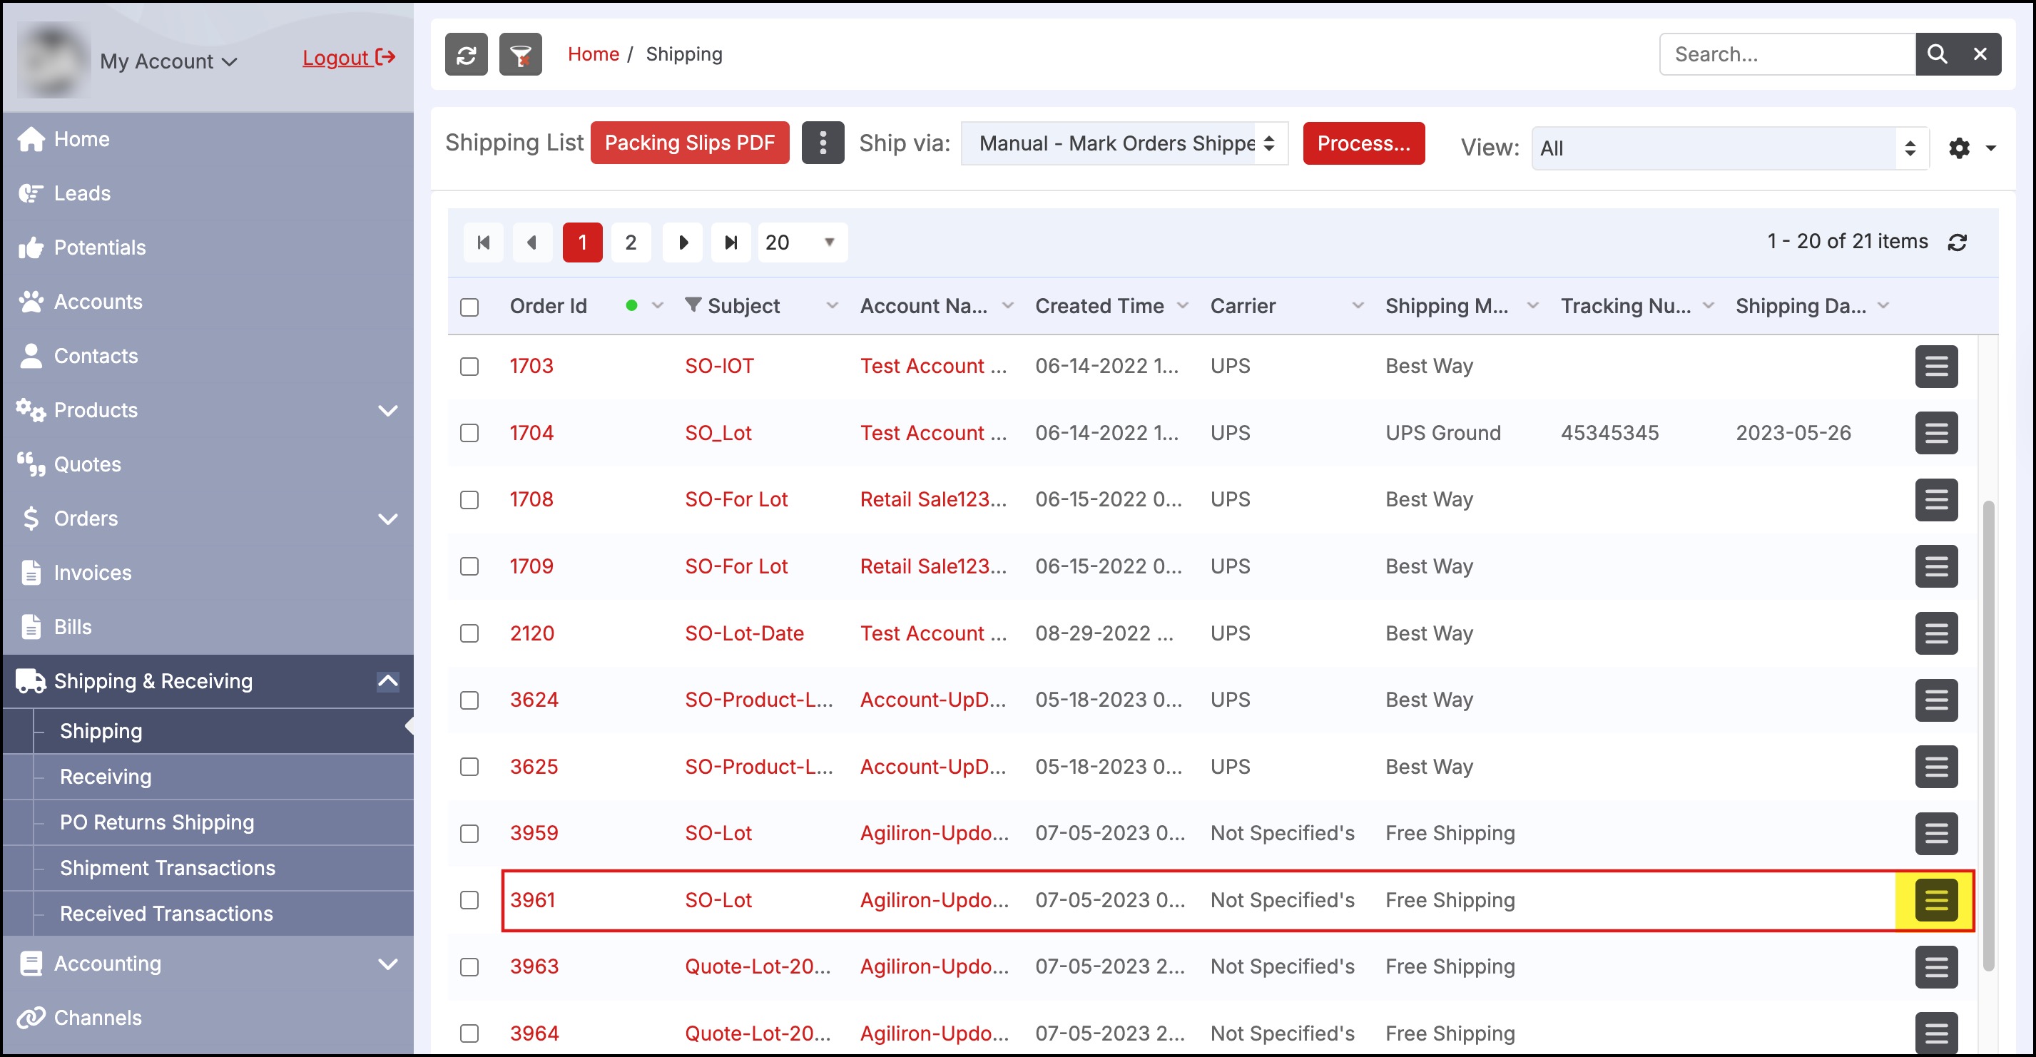Open the Ship via dropdown
The height and width of the screenshot is (1057, 2036).
point(1124,143)
